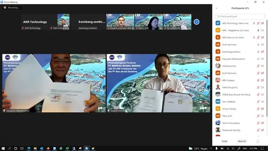This screenshot has height=151, width=268.
Task: Click bambang.soetiono's microphone icon in list
Action: 258,52
